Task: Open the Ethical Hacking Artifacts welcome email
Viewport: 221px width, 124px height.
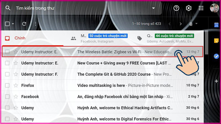Action: 102,108
